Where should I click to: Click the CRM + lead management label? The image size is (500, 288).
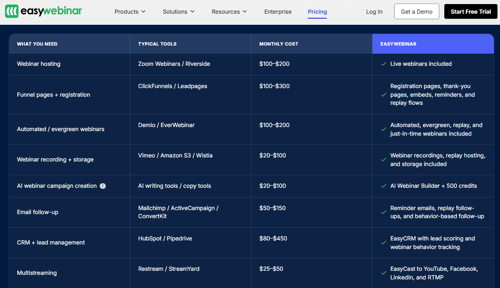point(51,243)
